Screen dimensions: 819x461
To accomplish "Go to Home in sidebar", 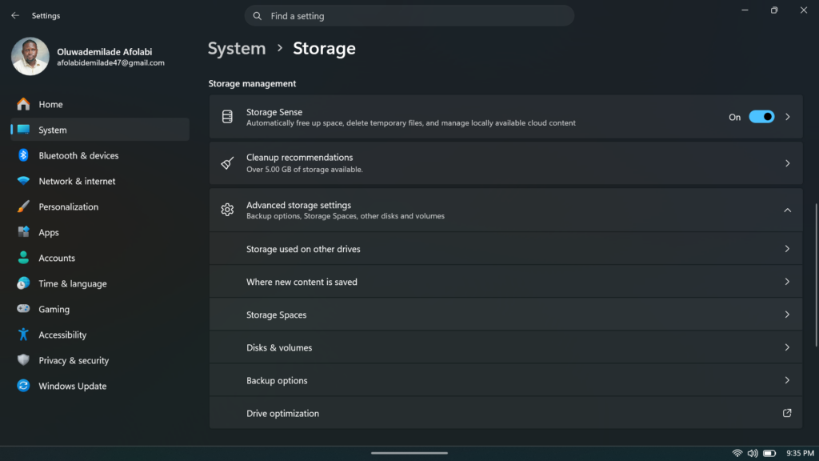I will (100, 104).
